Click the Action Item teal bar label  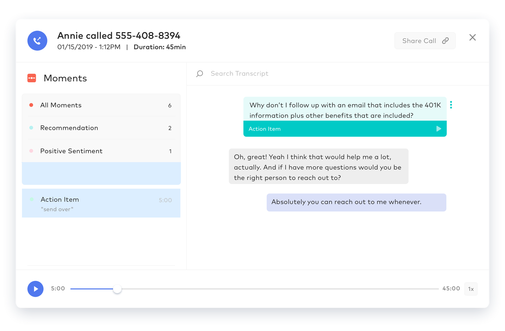265,129
